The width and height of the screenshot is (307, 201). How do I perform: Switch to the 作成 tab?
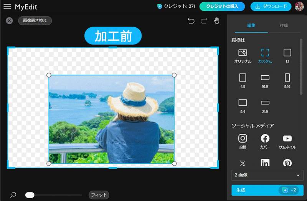pyautogui.click(x=284, y=25)
